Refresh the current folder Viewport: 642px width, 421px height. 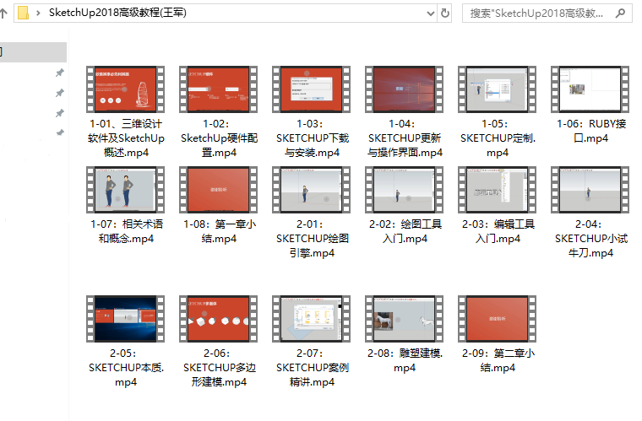tap(444, 13)
